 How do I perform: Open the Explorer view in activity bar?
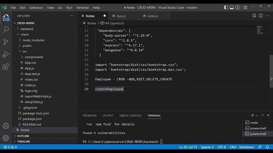click(6, 18)
